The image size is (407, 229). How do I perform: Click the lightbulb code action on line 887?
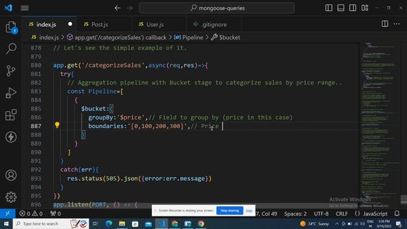57,125
